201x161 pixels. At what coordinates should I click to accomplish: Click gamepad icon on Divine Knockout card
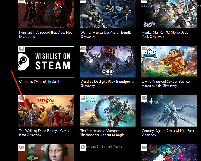click(x=144, y=49)
